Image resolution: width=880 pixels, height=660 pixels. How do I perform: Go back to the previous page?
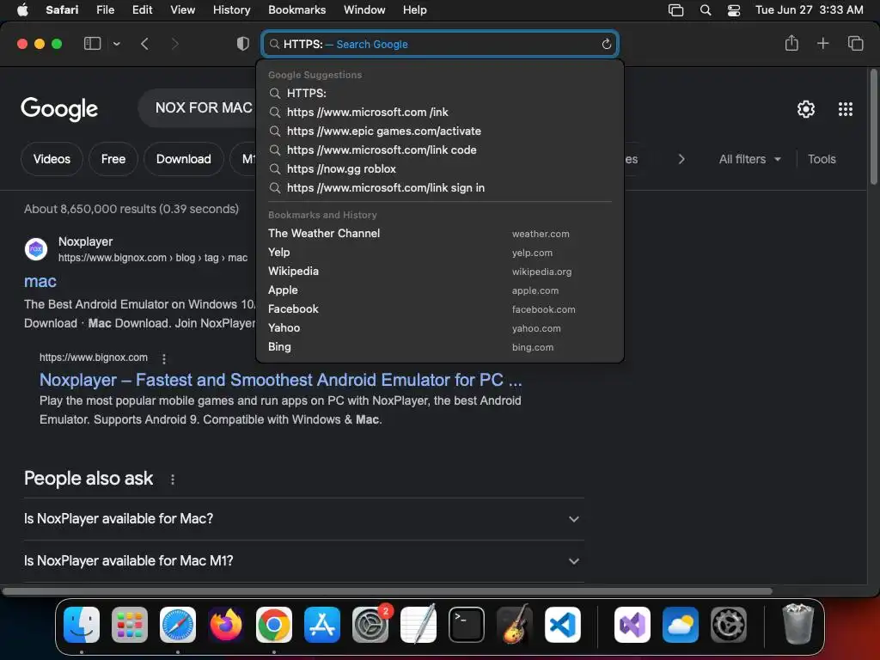point(144,44)
